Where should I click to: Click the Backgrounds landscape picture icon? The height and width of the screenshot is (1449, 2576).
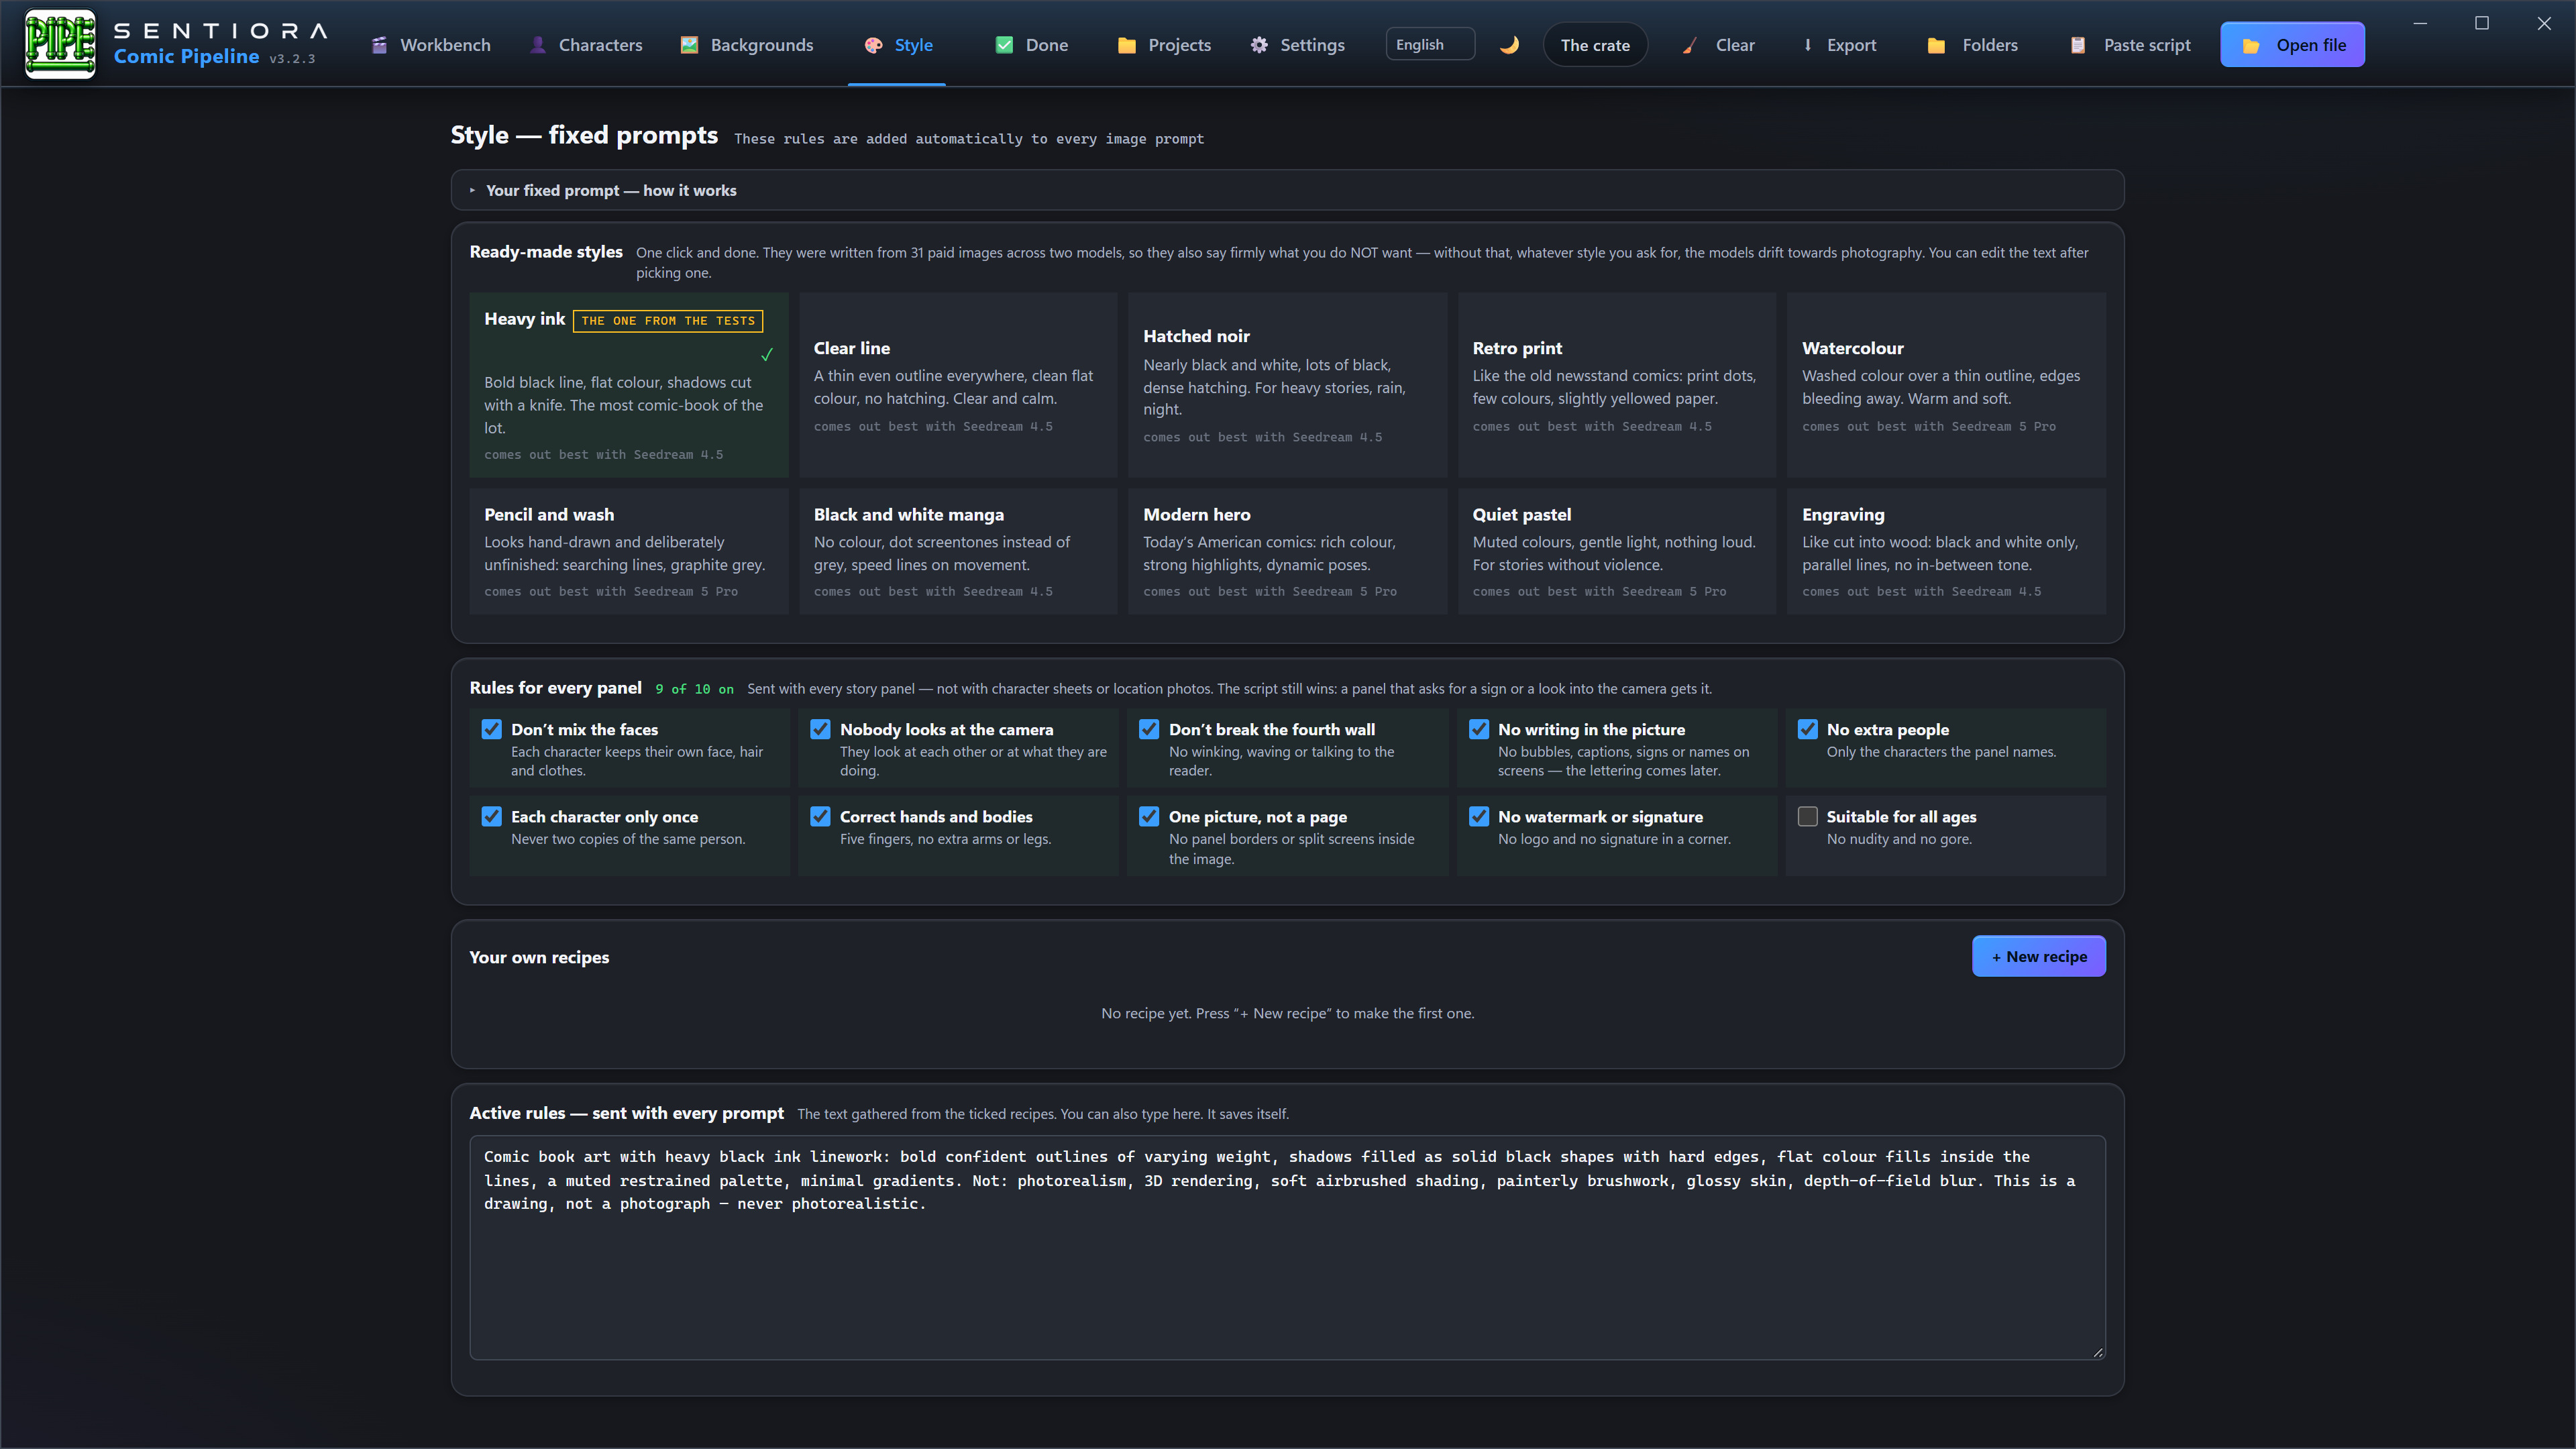(x=689, y=45)
